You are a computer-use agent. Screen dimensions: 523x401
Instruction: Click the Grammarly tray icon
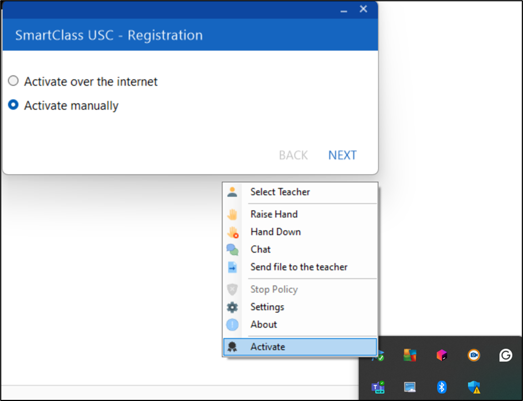505,356
